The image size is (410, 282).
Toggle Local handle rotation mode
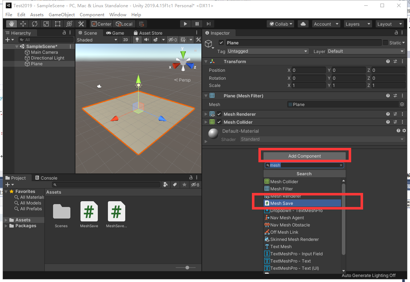pyautogui.click(x=124, y=24)
